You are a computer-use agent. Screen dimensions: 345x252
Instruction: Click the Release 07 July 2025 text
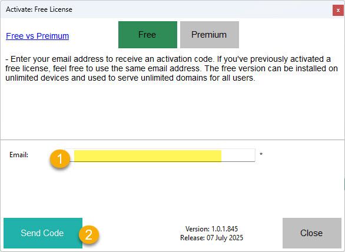pos(211,238)
